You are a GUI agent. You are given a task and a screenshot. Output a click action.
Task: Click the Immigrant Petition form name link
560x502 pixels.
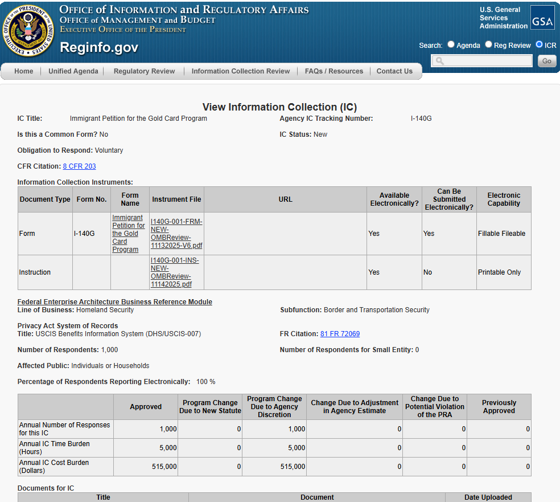(x=128, y=234)
